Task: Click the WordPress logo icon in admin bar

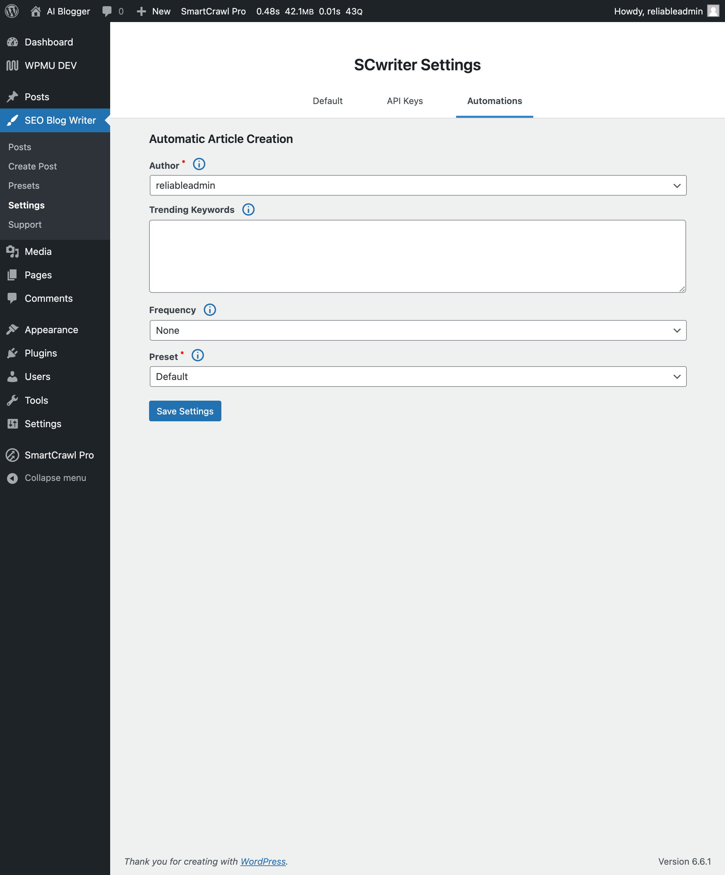Action: (12, 11)
